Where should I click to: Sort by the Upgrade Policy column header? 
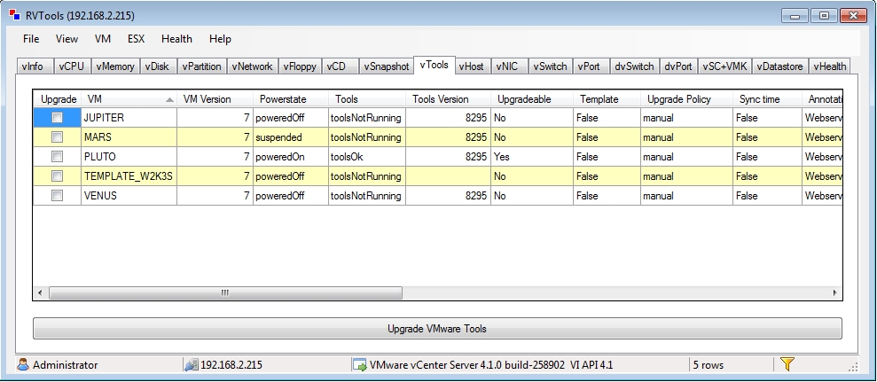pos(686,99)
